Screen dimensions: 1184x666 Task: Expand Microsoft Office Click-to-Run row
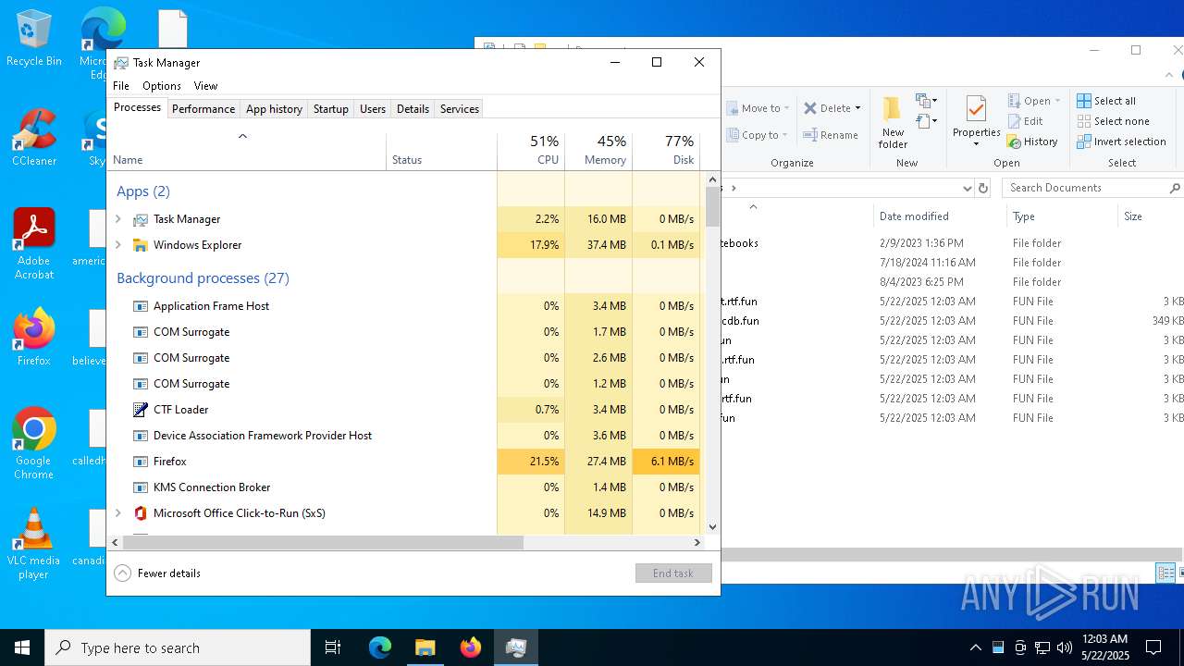coord(117,513)
